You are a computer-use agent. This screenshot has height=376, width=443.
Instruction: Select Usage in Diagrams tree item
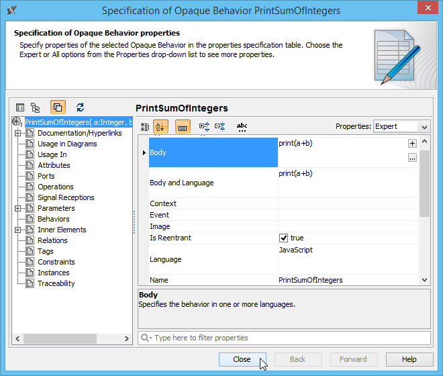66,144
